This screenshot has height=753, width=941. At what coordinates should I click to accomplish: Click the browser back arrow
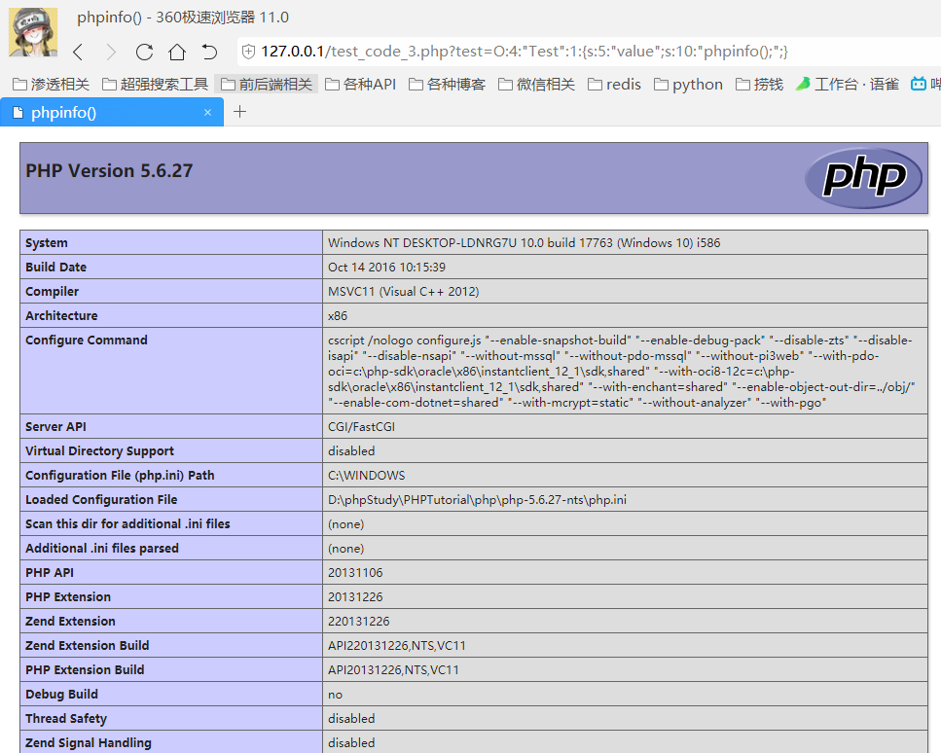[x=78, y=53]
